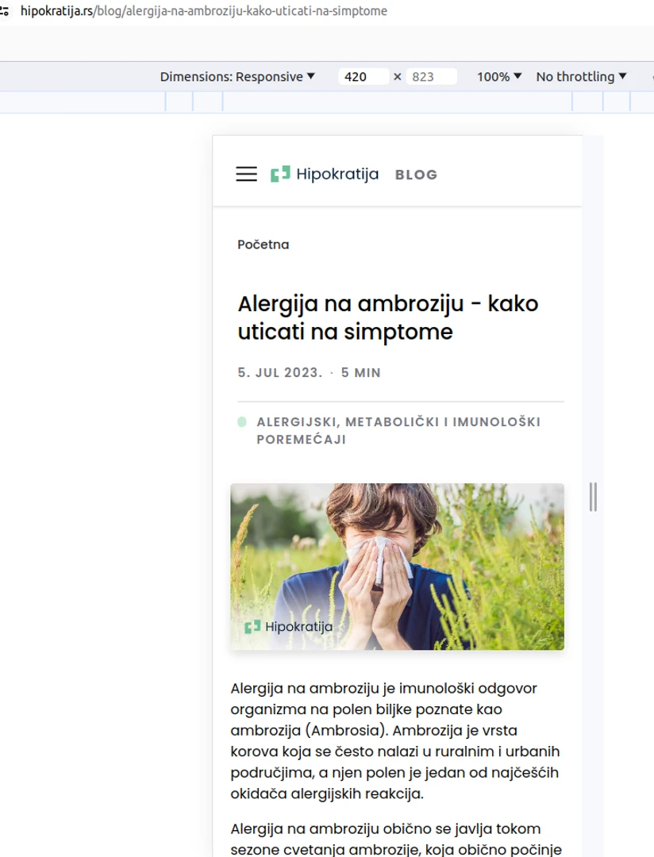Screen dimensions: 654x857
Task: Click the viewport width field showing 420
Action: pyautogui.click(x=363, y=77)
